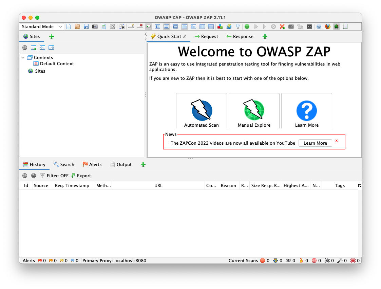Click the hide unpinned tabs icon with red X
This screenshot has height=289, width=381.
click(140, 26)
